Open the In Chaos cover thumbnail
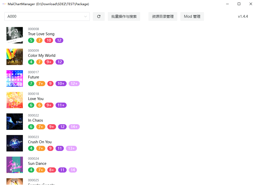 tap(15, 122)
